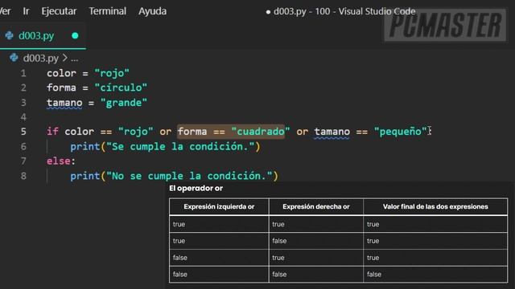This screenshot has width=515, height=289.
Task: Open the Ayuda menu
Action: [x=152, y=11]
